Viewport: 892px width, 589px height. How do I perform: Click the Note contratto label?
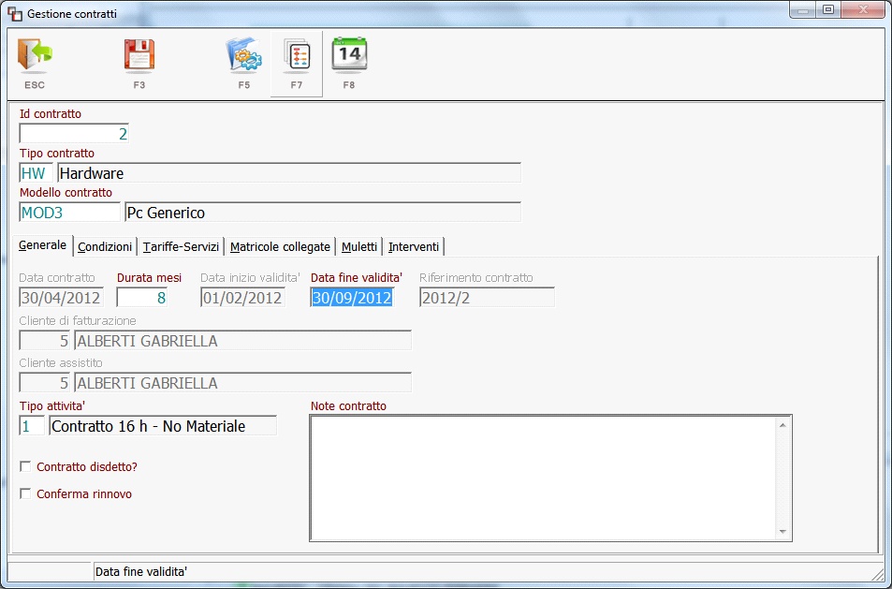click(x=349, y=405)
